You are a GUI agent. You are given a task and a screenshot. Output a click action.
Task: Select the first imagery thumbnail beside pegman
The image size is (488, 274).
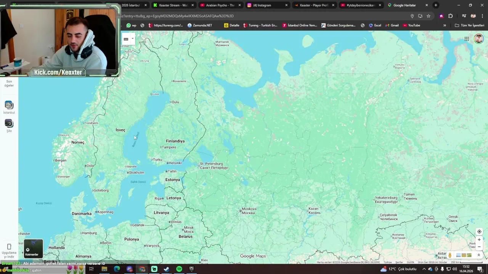[459, 255]
